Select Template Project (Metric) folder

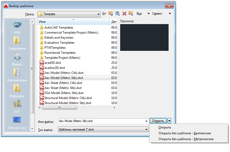click(x=60, y=58)
